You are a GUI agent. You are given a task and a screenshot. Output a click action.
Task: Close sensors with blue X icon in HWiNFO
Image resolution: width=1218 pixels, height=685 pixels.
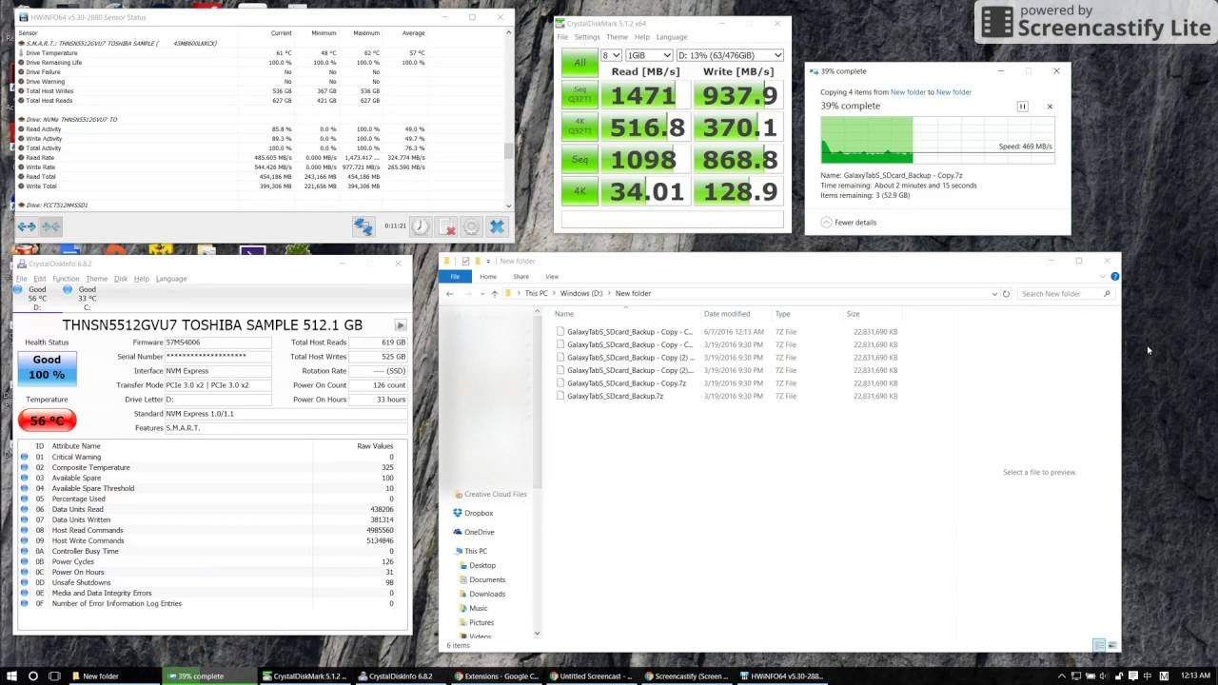[x=497, y=226]
